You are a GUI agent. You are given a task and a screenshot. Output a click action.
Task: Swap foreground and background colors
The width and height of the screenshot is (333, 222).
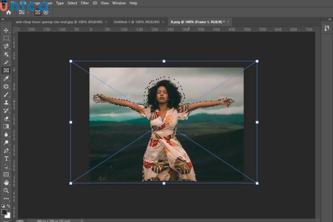pos(9,206)
